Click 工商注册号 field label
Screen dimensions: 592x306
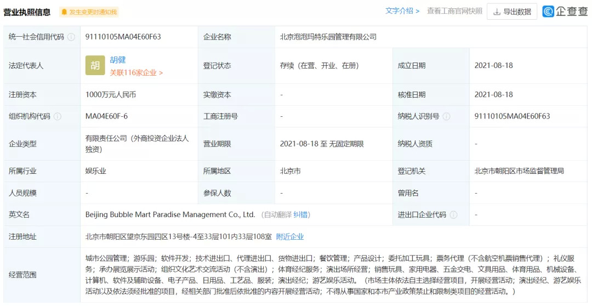click(x=220, y=116)
